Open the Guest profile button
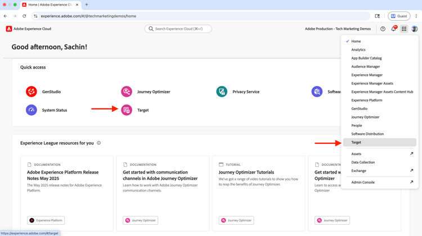This screenshot has height=236, width=422. [399, 16]
